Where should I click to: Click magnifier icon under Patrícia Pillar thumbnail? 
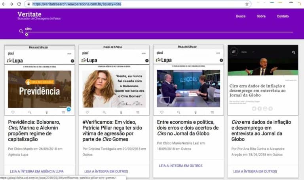[104, 112]
